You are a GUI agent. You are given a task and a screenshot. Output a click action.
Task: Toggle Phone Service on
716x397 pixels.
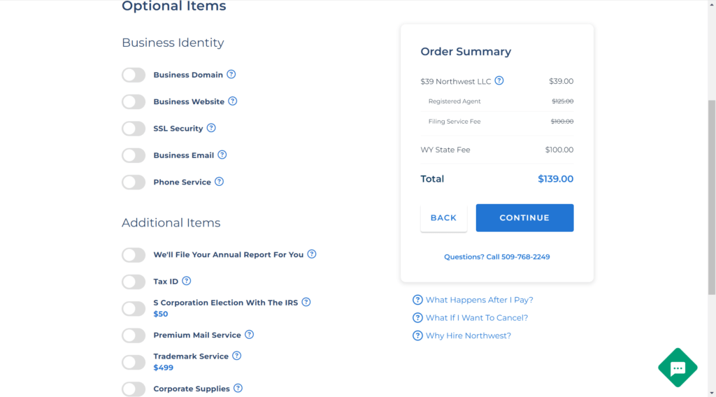tap(134, 182)
